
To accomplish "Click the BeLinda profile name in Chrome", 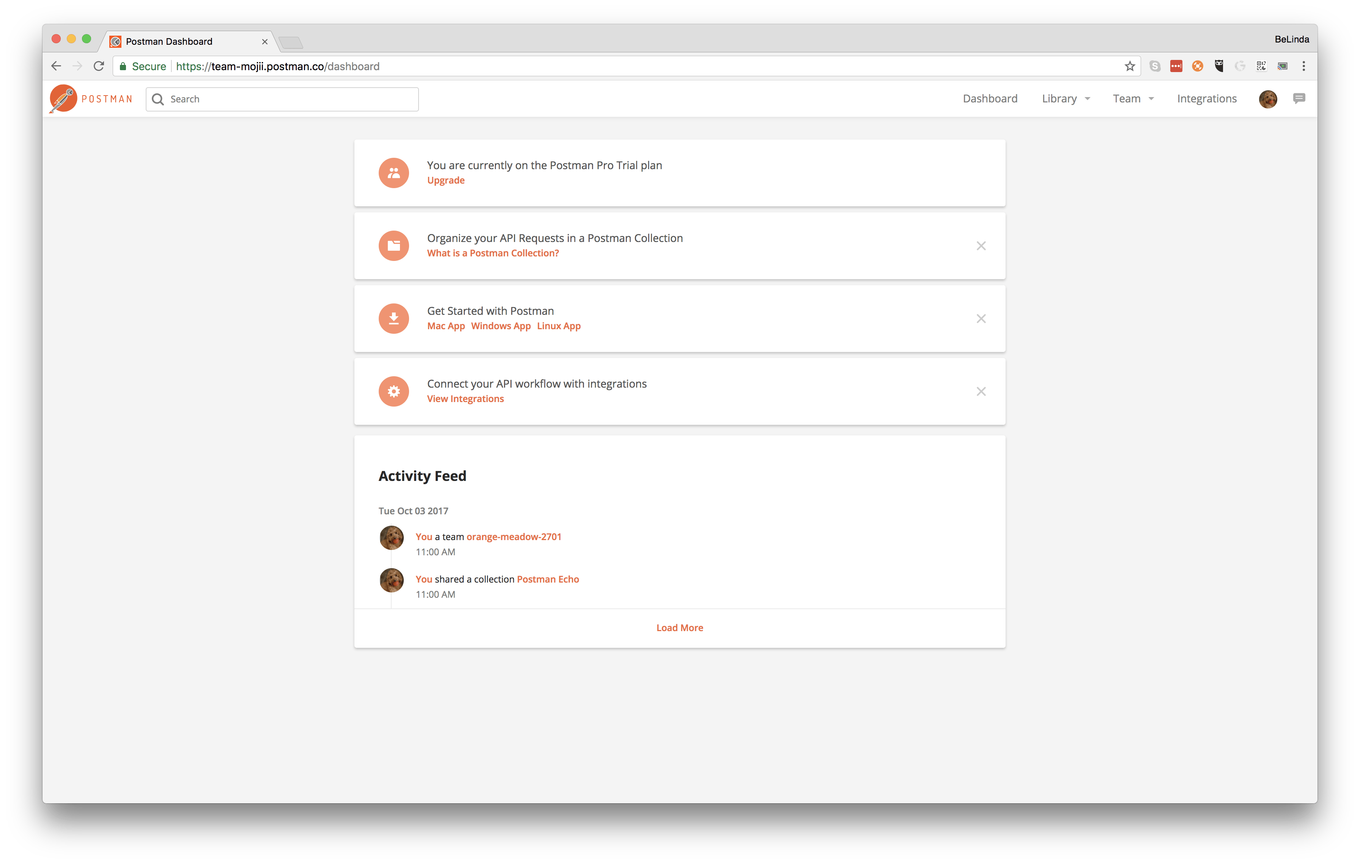I will [1291, 39].
